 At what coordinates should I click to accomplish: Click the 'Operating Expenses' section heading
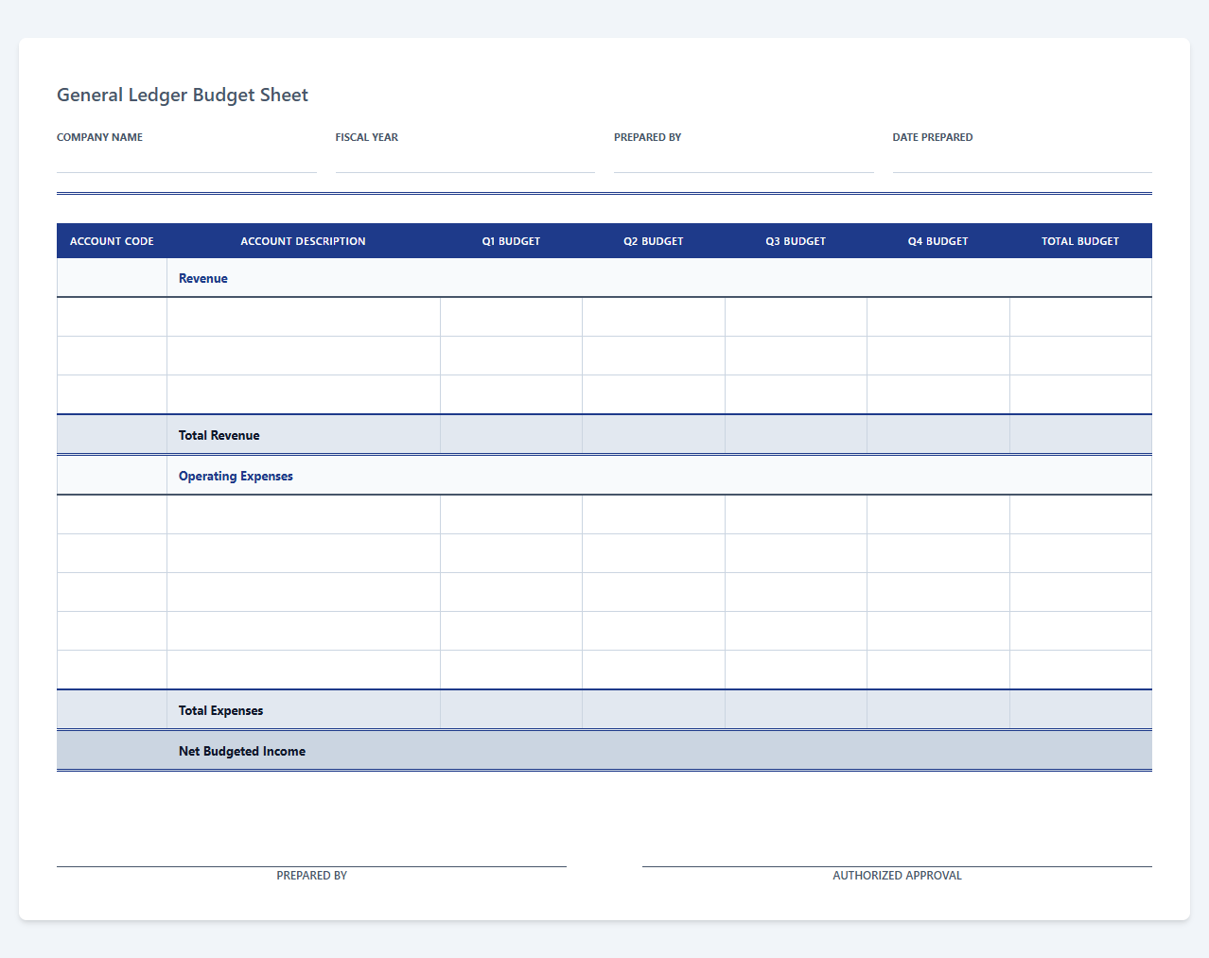236,476
